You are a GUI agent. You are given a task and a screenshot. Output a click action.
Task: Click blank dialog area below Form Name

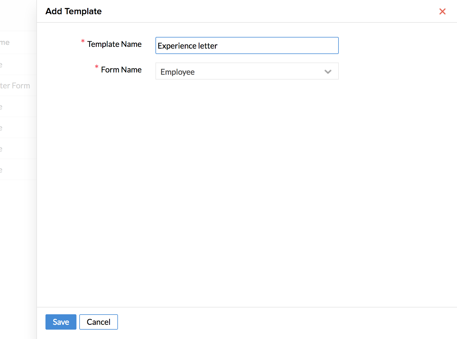coord(247,170)
